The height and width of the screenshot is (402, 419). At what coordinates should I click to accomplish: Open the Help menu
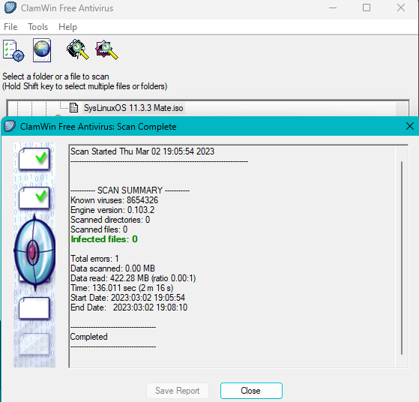(67, 27)
